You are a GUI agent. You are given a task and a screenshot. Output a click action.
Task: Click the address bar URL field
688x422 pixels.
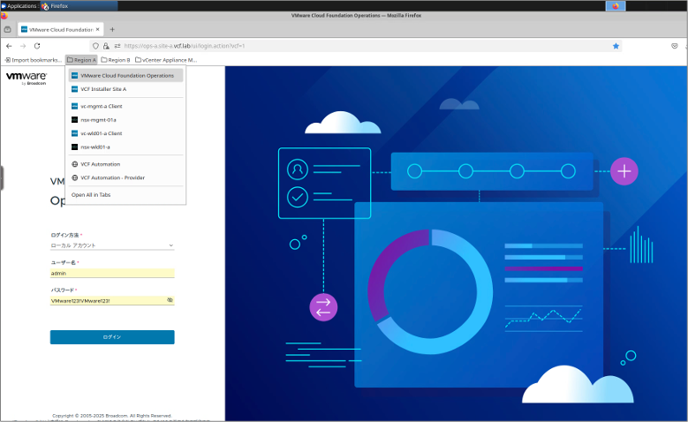[355, 46]
